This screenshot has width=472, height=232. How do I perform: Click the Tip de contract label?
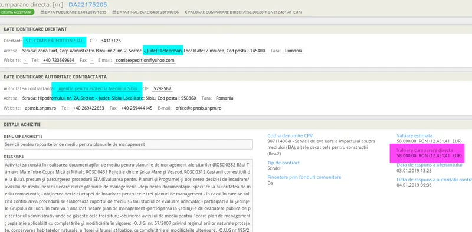[x=284, y=163]
